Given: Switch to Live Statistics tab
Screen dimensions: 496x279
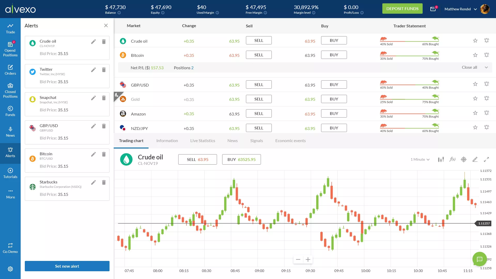Looking at the screenshot, I should [x=203, y=141].
